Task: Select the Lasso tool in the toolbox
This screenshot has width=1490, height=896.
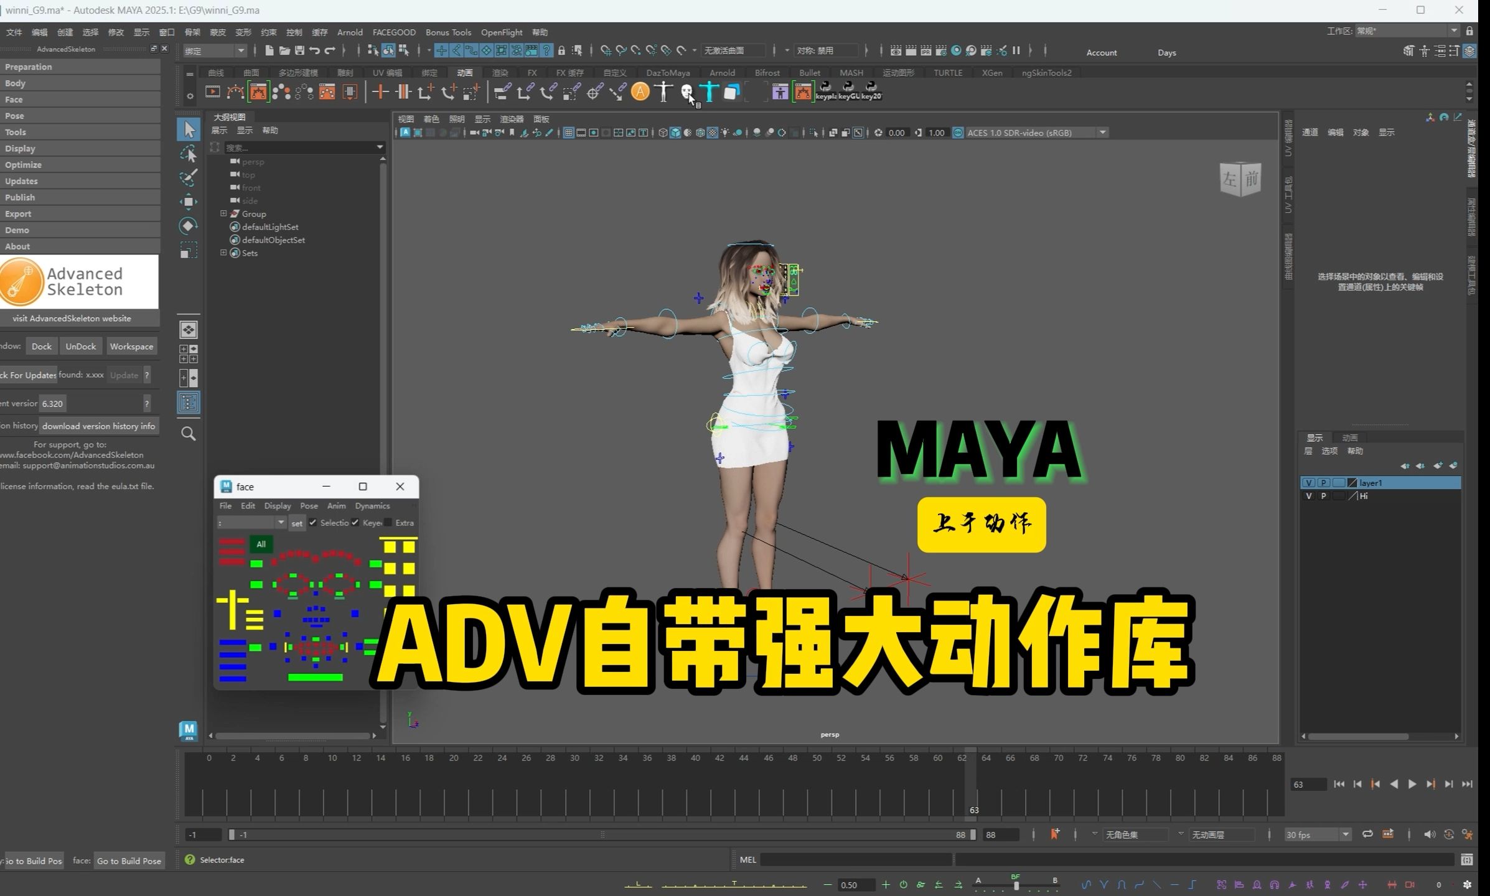Action: 188,154
